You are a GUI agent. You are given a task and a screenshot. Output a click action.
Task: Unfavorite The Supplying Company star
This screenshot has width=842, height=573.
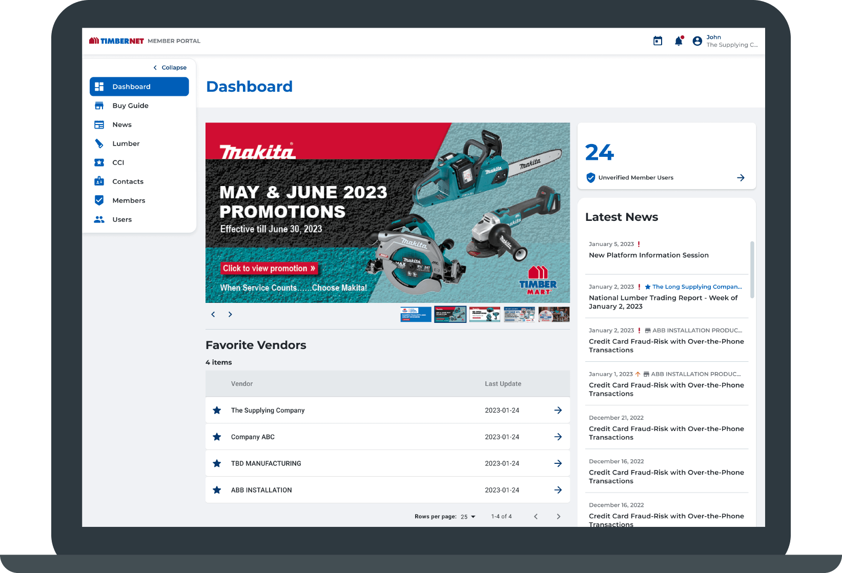pos(217,411)
